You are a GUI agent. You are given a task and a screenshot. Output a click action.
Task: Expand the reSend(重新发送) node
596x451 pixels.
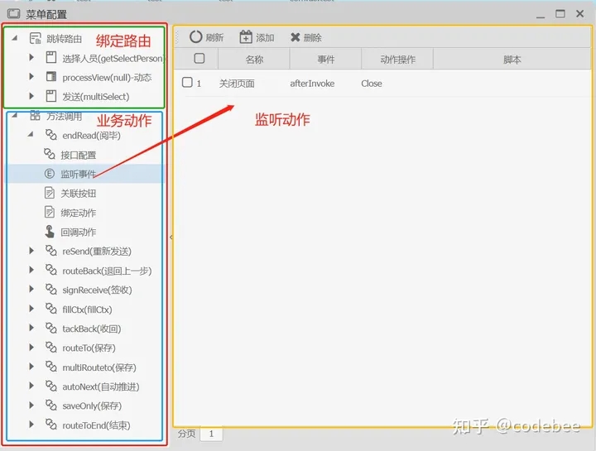31,251
